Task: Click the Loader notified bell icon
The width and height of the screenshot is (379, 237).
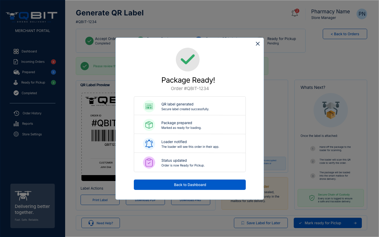Action: pyautogui.click(x=149, y=144)
